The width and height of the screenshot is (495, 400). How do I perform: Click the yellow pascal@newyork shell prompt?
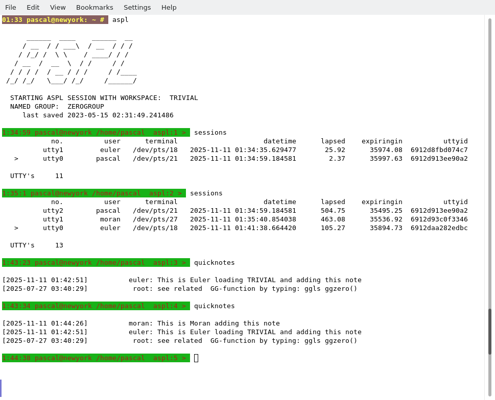click(55, 20)
